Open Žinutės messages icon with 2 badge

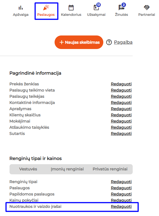coord(122,6)
